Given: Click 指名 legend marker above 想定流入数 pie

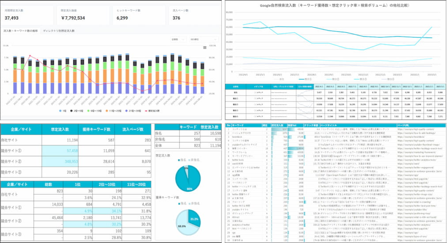Looking at the screenshot, I should coord(178,161).
